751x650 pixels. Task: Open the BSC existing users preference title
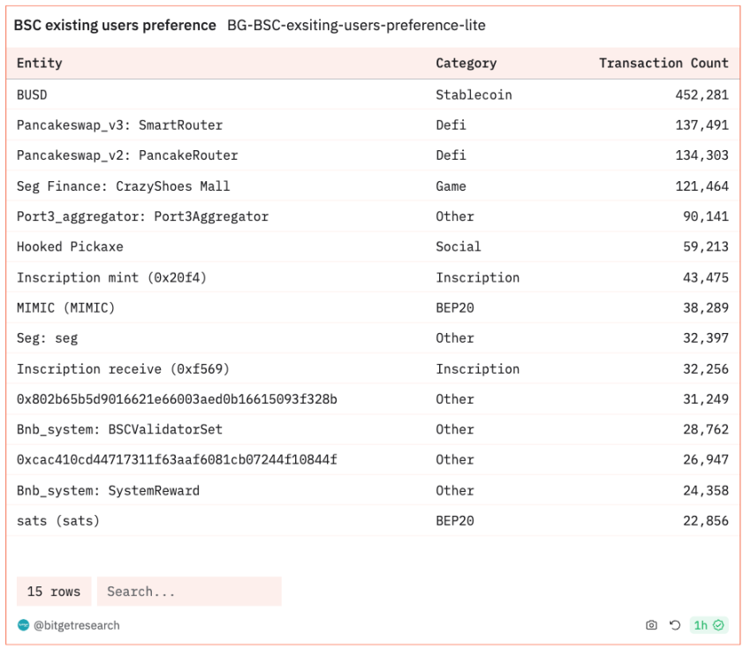coord(115,26)
